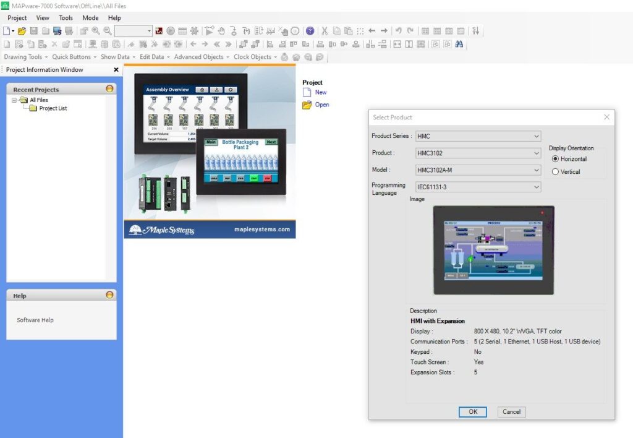Image resolution: width=633 pixels, height=438 pixels.
Task: Click OK in the Select Product dialog
Action: point(473,412)
